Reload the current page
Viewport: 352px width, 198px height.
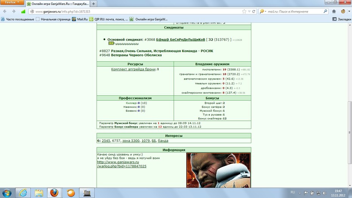click(254, 11)
